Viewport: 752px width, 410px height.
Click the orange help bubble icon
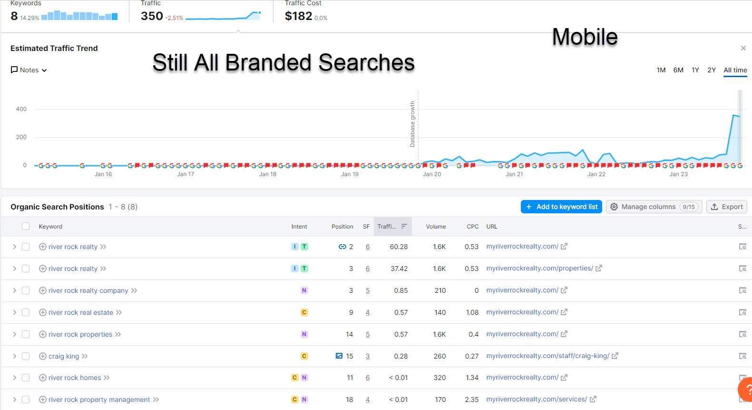point(747,390)
